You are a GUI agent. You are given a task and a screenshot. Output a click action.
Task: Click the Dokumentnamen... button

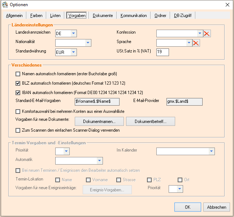pos(99,121)
